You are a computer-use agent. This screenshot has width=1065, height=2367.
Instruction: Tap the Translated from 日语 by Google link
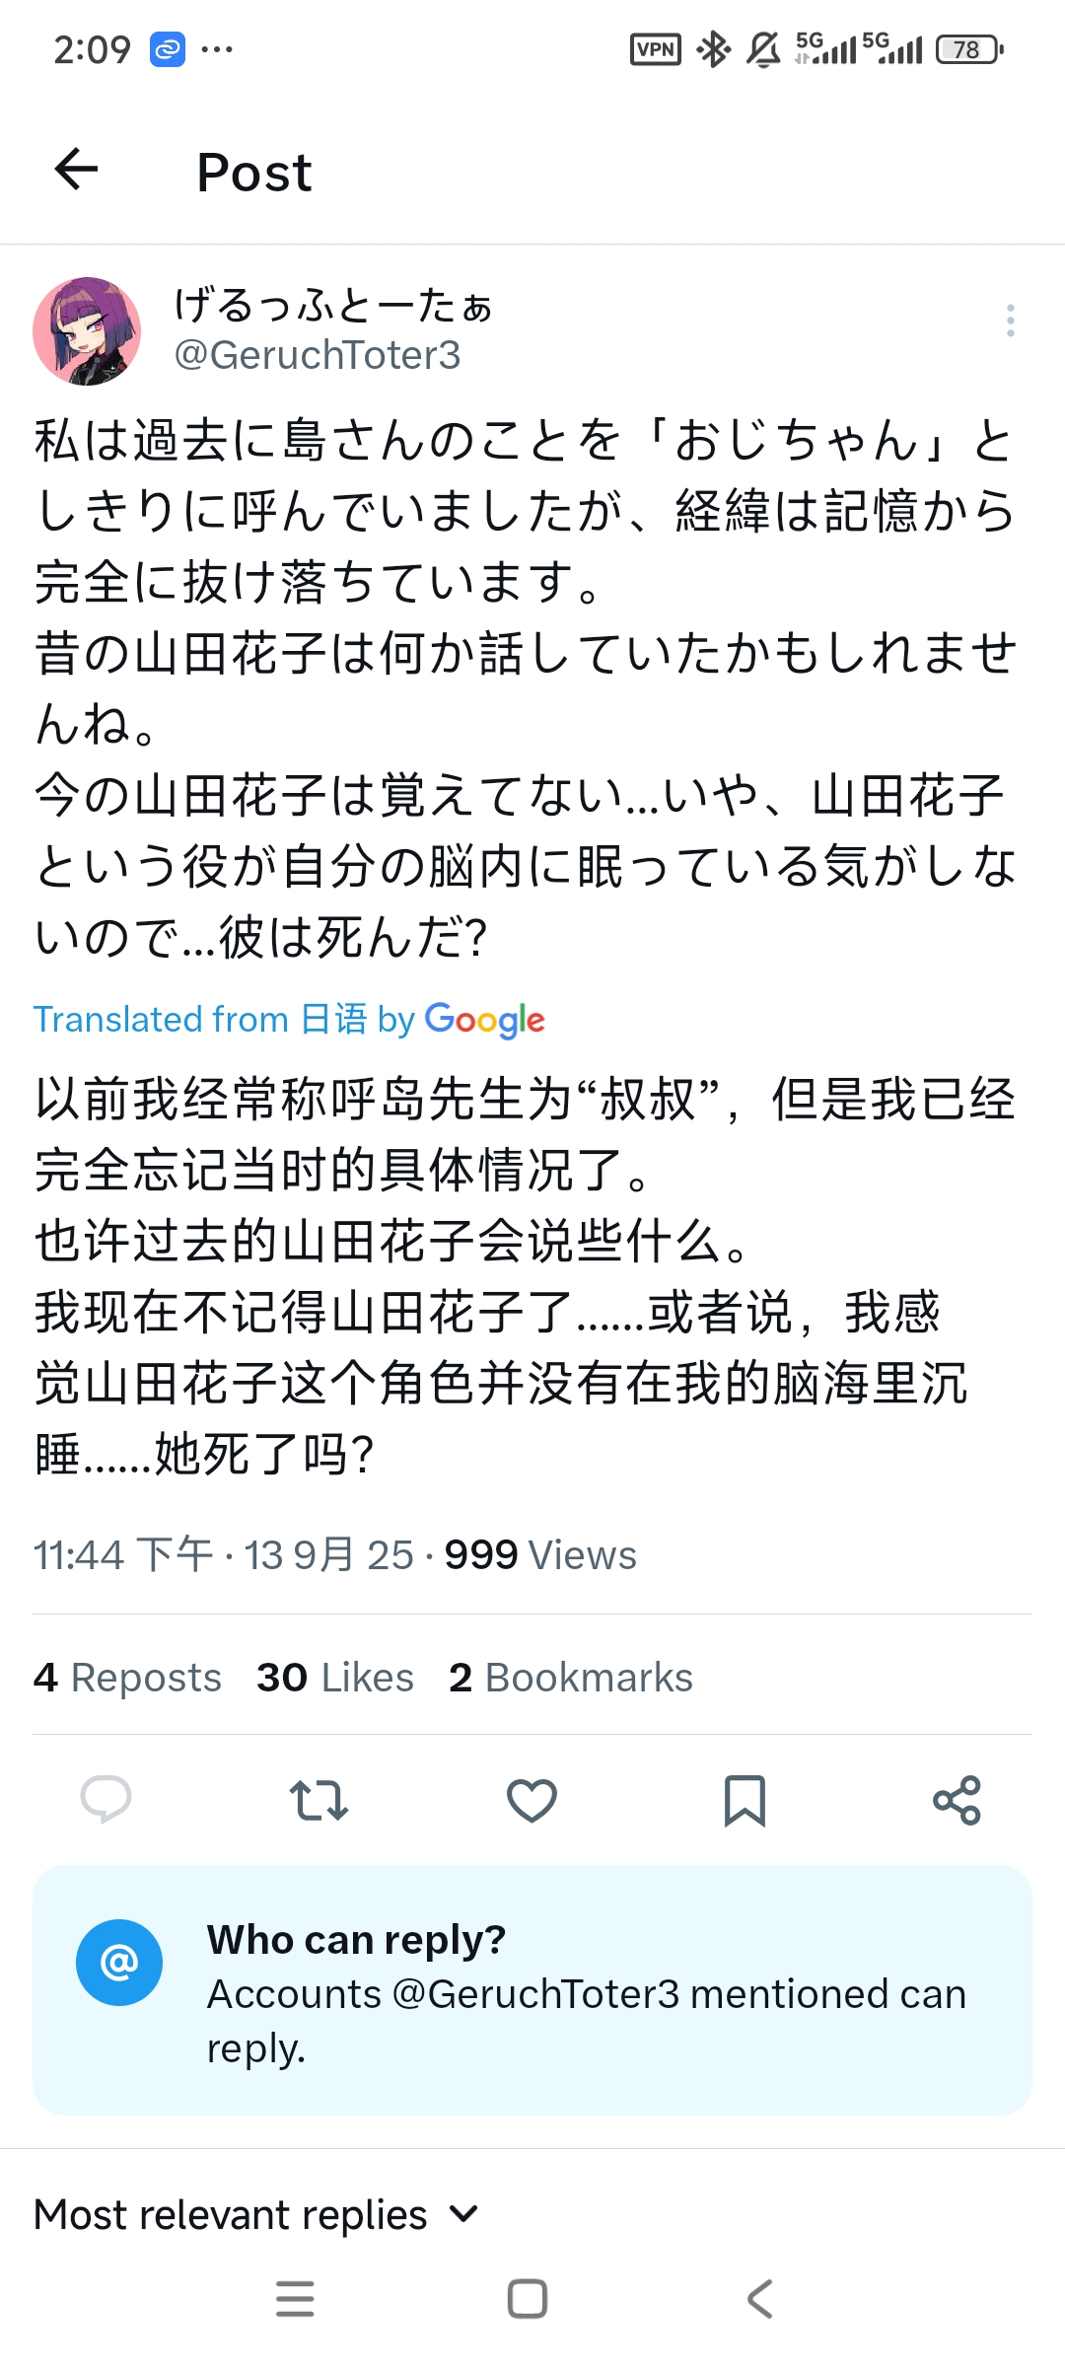tap(289, 1019)
